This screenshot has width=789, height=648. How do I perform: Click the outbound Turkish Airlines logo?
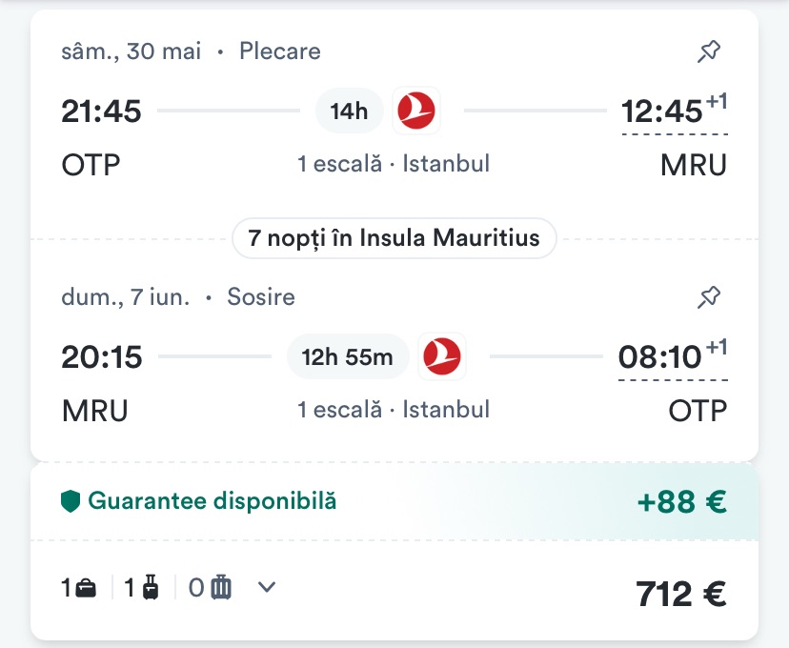tap(415, 111)
